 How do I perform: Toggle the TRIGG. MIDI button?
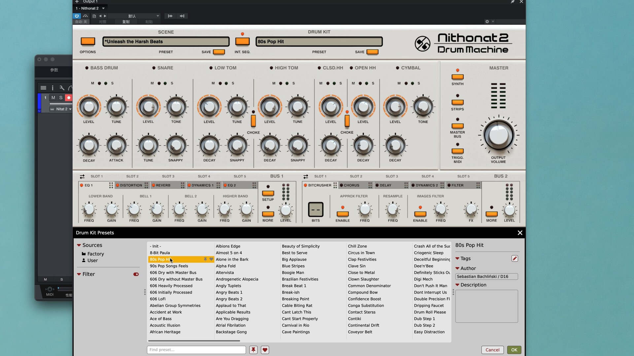[x=457, y=151]
